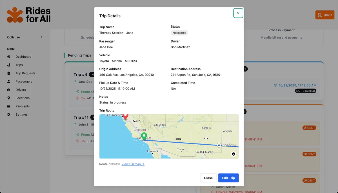Open the David user profile menu
Image resolution: width=338 pixels, height=193 pixels.
324,15
